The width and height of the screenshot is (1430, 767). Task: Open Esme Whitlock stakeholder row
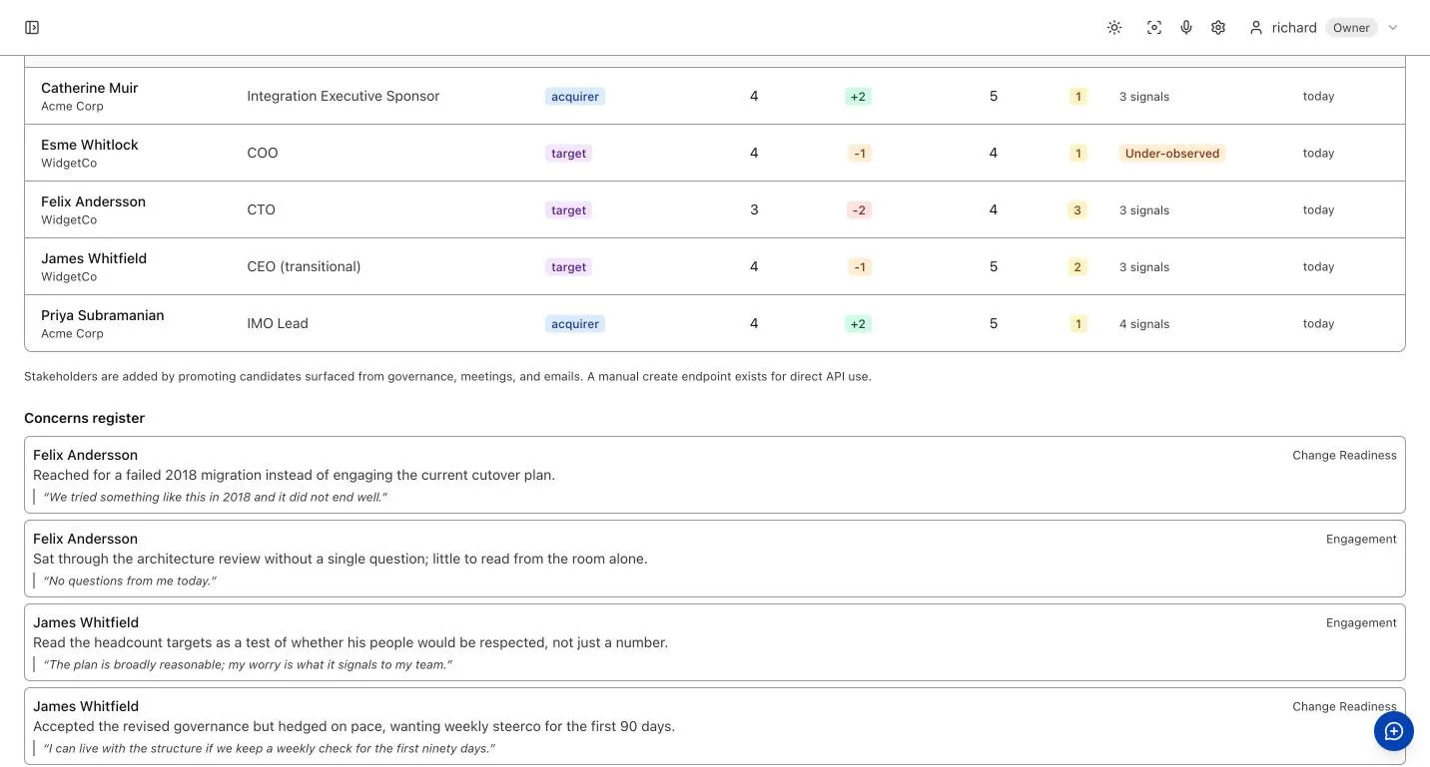tap(715, 153)
